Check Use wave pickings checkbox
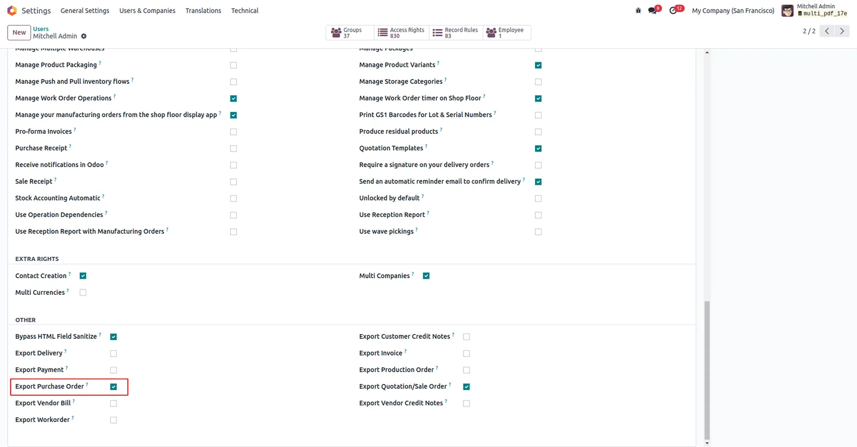 coord(538,232)
